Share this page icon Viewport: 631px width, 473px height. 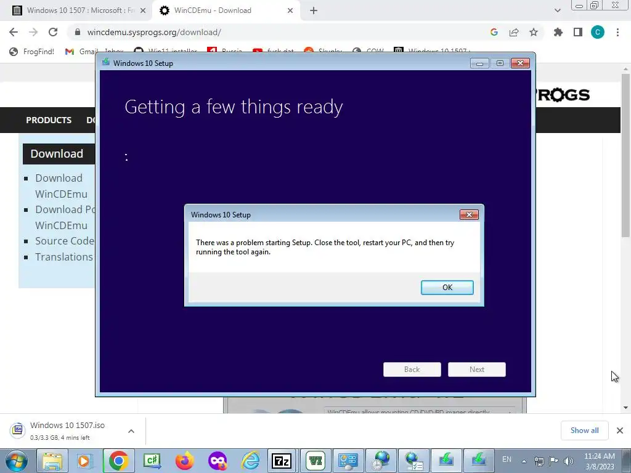(514, 32)
